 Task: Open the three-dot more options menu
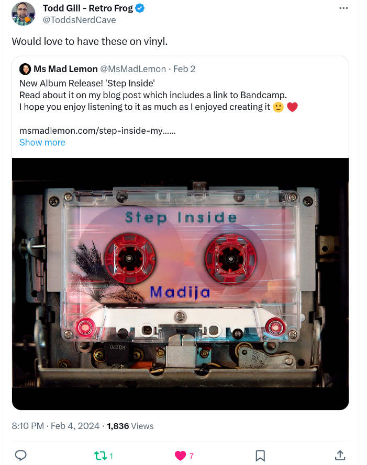pos(343,8)
